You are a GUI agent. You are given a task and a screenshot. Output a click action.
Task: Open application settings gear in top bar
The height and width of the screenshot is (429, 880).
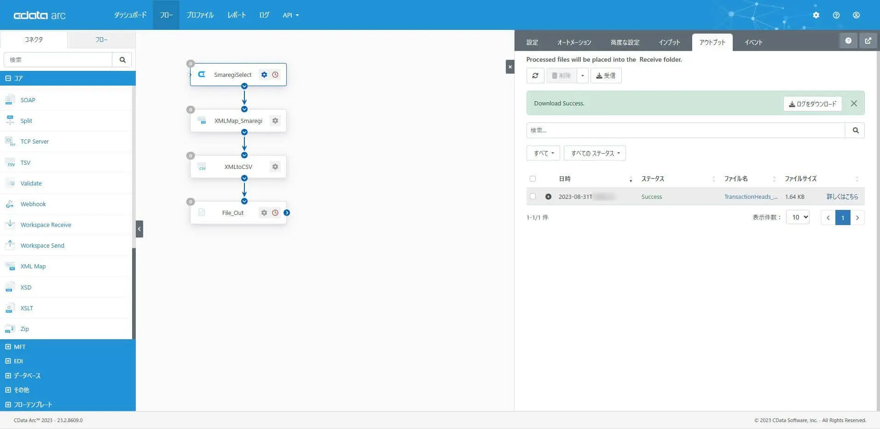point(816,15)
